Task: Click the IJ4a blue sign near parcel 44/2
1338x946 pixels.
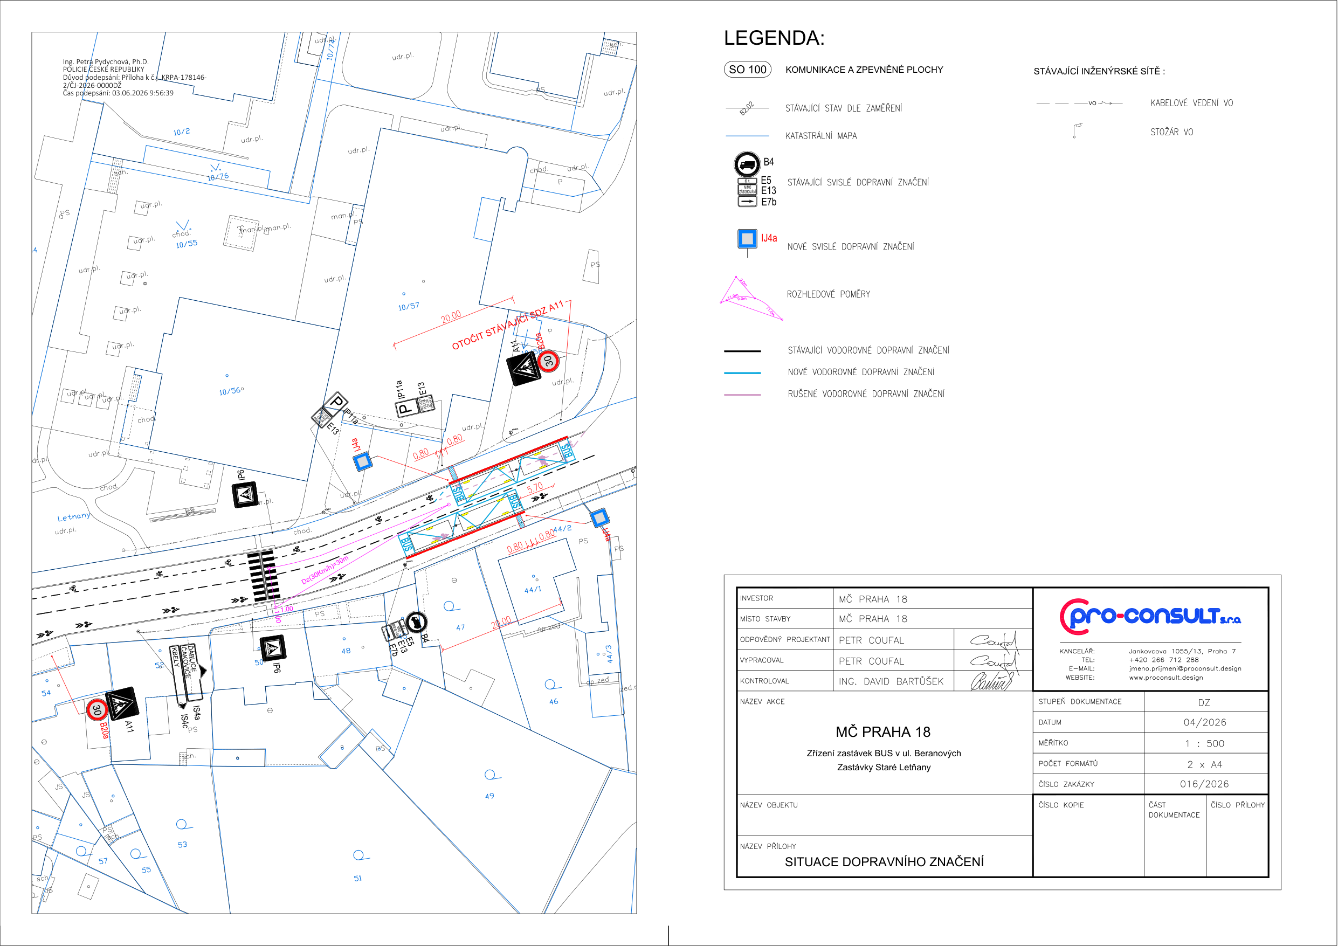Action: point(599,517)
